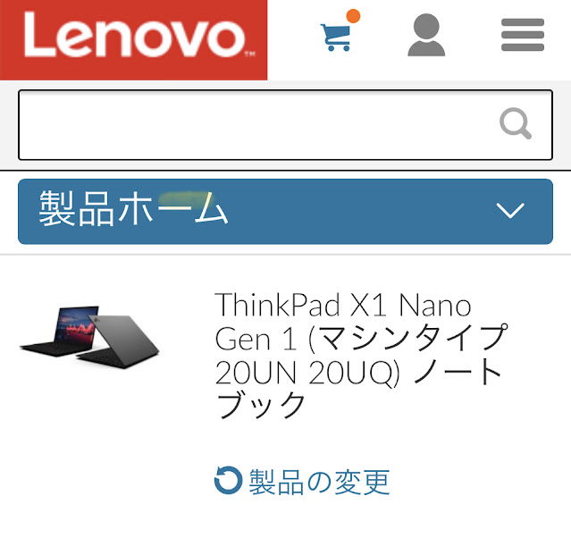The width and height of the screenshot is (571, 538).
Task: Click the 20UN 20UQ machine type text
Action: pyautogui.click(x=307, y=373)
